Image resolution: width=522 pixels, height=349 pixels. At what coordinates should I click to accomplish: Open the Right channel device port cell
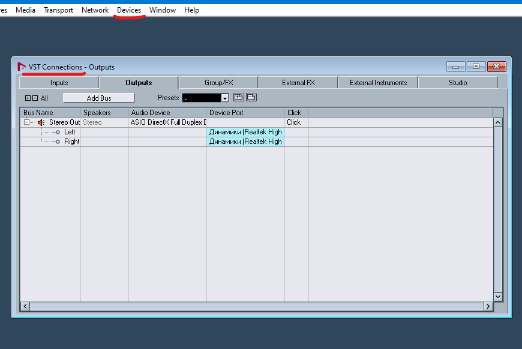pos(245,142)
